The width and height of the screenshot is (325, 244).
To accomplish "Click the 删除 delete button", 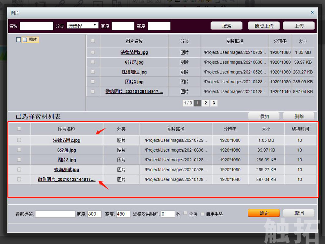I will click(x=299, y=116).
